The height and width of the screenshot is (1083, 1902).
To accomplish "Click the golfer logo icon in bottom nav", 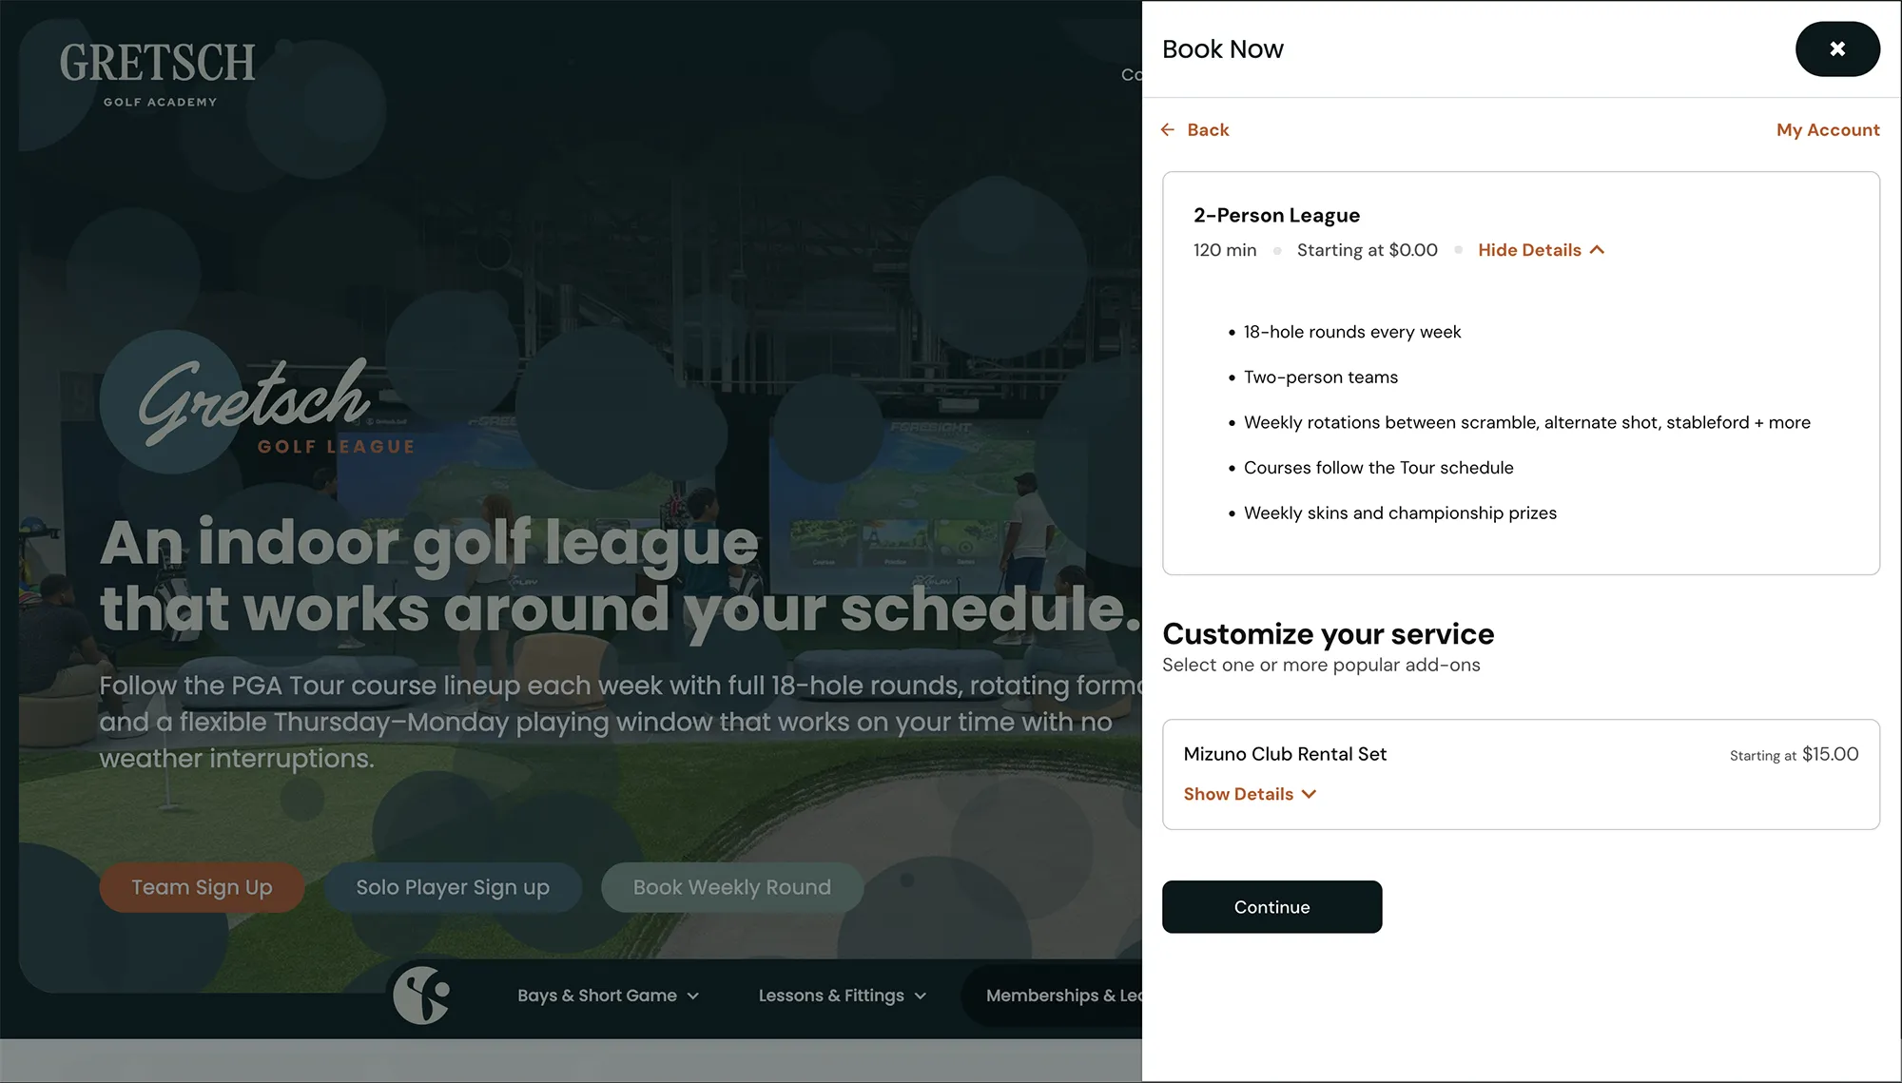I will (x=421, y=996).
